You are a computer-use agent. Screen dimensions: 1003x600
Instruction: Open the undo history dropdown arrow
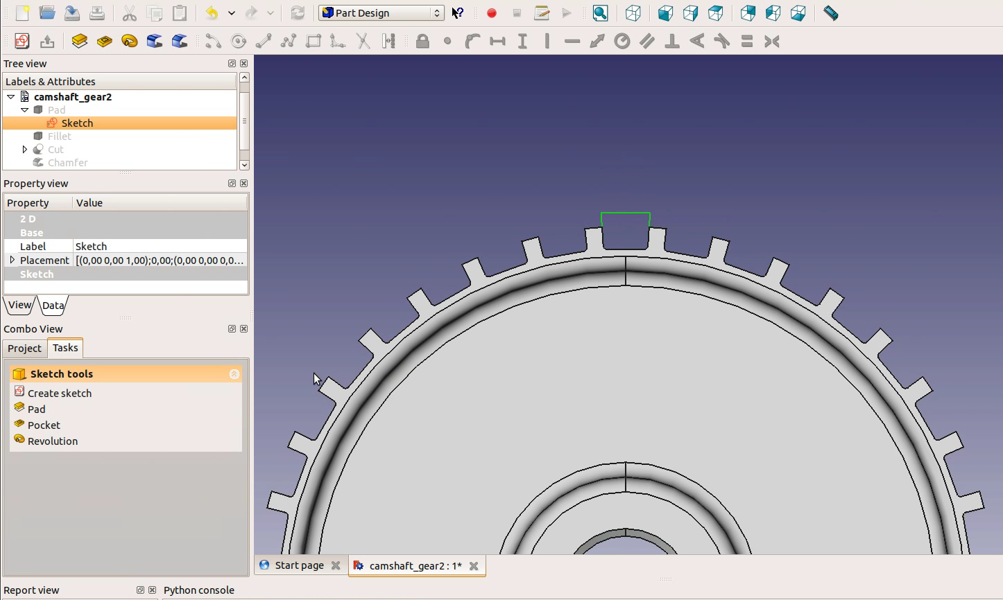[x=231, y=13]
